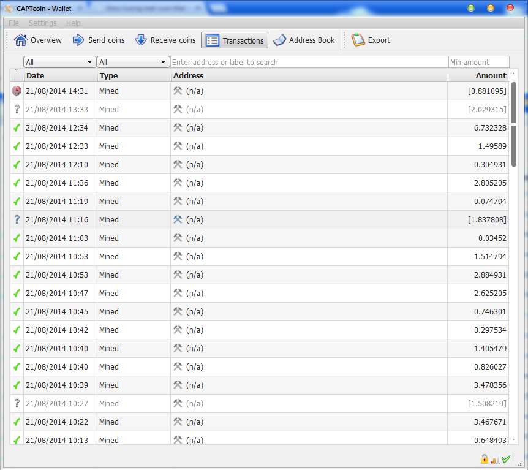
Task: Click the wallet lock icon in status bar
Action: click(484, 459)
